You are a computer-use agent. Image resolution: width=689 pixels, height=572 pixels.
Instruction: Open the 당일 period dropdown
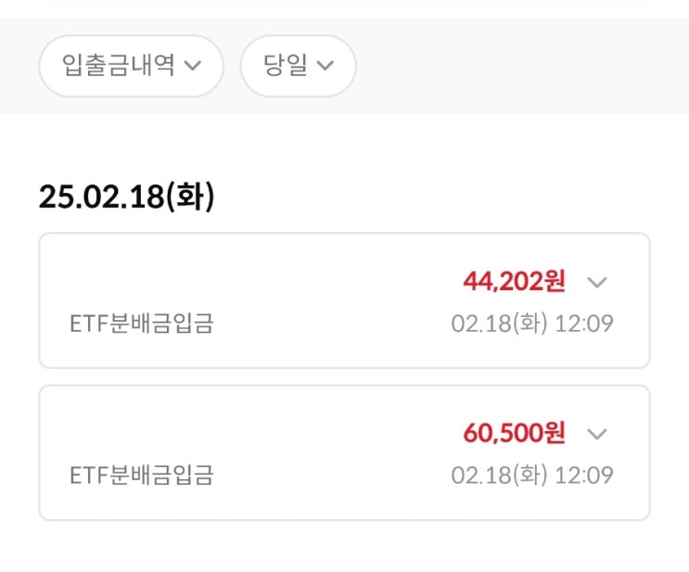point(298,66)
